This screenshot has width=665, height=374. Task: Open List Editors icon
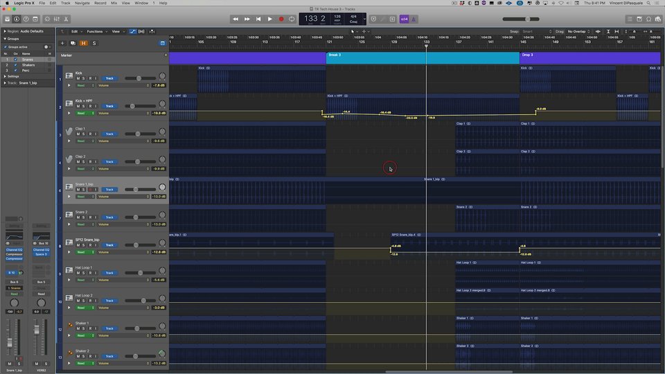click(630, 19)
